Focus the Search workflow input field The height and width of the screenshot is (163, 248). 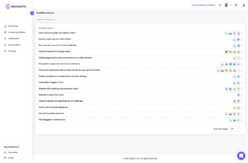pos(46,19)
